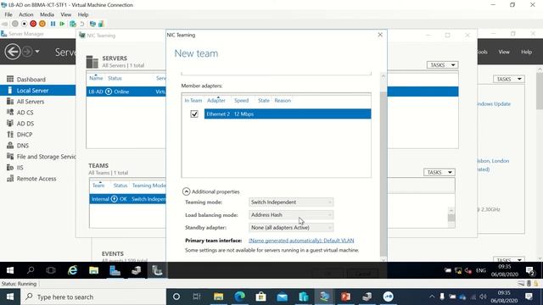
Task: Open guest Start menu in VM taskbar
Action: 10,270
